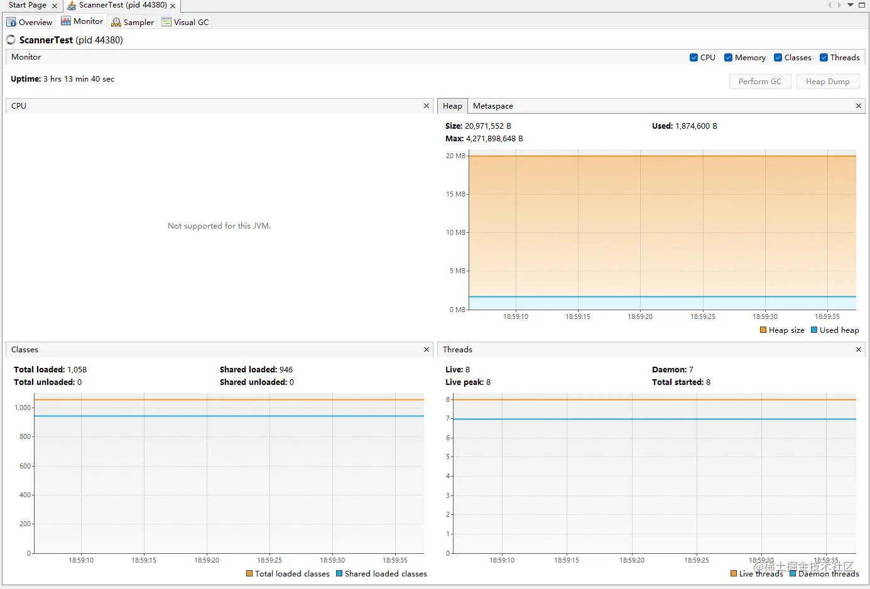This screenshot has width=870, height=589.
Task: Click the Used 1,874,600 B value
Action: [x=696, y=126]
